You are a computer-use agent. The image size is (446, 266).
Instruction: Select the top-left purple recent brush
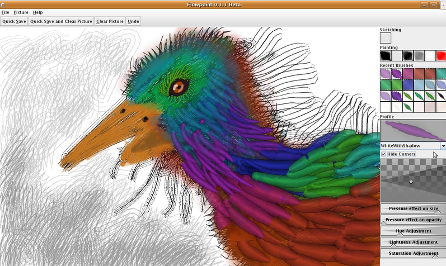tap(385, 73)
